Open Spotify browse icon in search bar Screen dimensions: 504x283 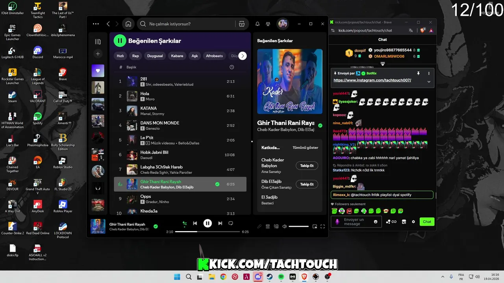tap(242, 24)
